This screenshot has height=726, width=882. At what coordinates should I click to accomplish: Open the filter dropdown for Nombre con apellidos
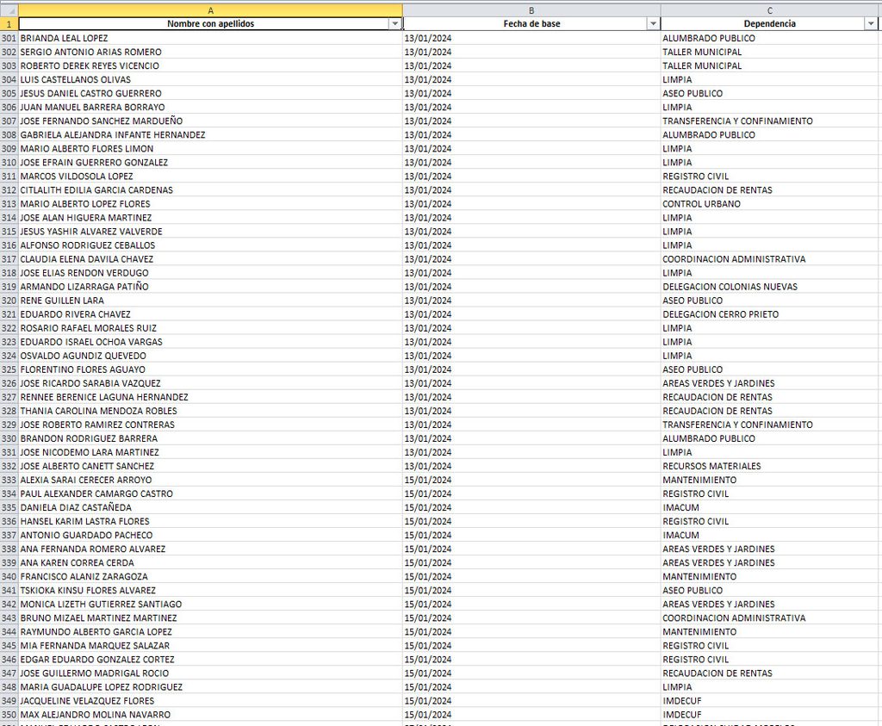pyautogui.click(x=394, y=23)
